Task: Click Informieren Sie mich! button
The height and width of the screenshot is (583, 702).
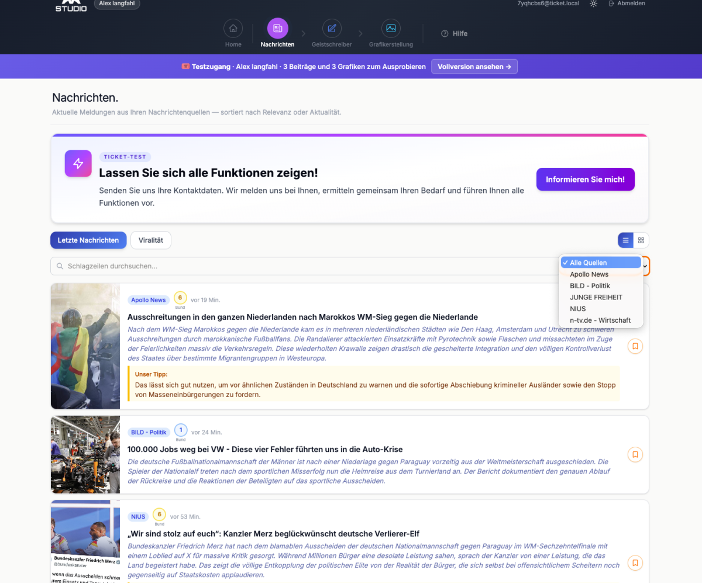Action: tap(586, 180)
